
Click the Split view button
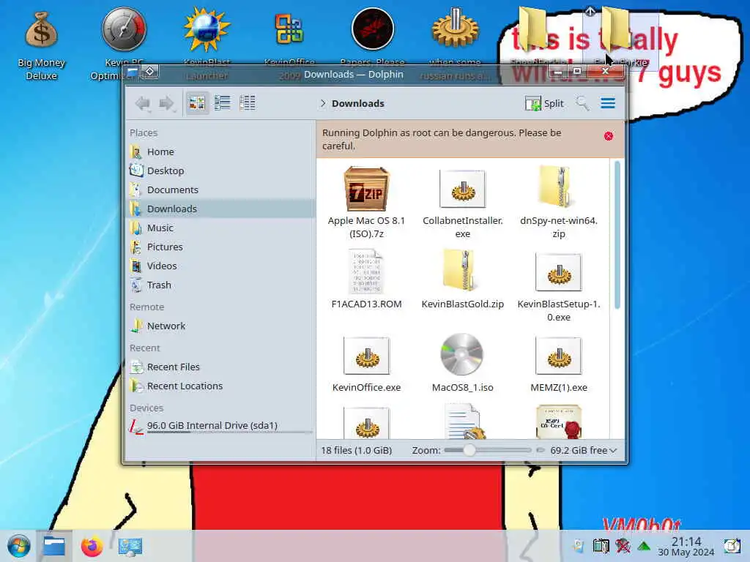tap(545, 103)
